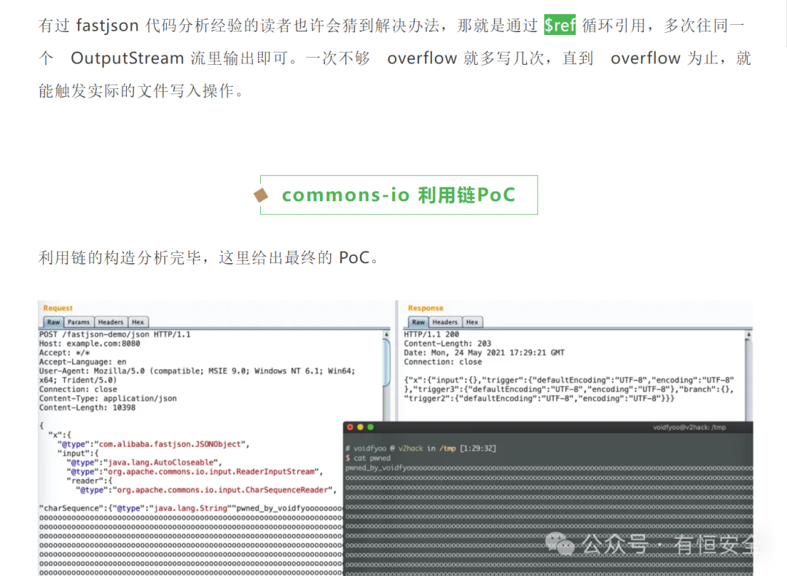Open the Hex tab in Response panel
Viewport: 787px width, 576px height.
(471, 322)
